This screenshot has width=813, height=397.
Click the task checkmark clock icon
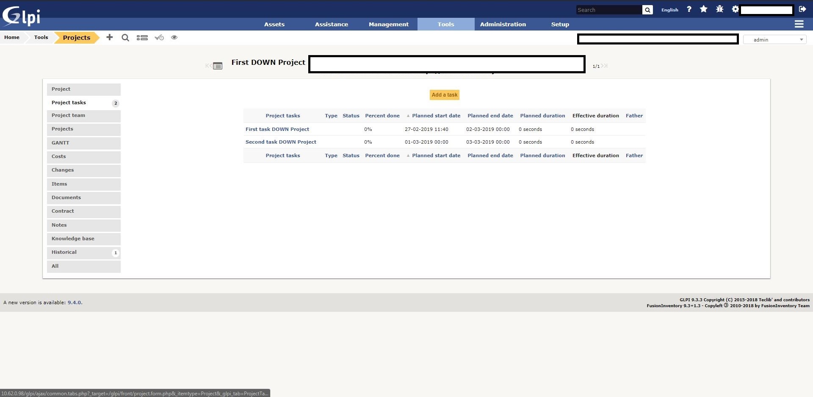[x=159, y=38]
